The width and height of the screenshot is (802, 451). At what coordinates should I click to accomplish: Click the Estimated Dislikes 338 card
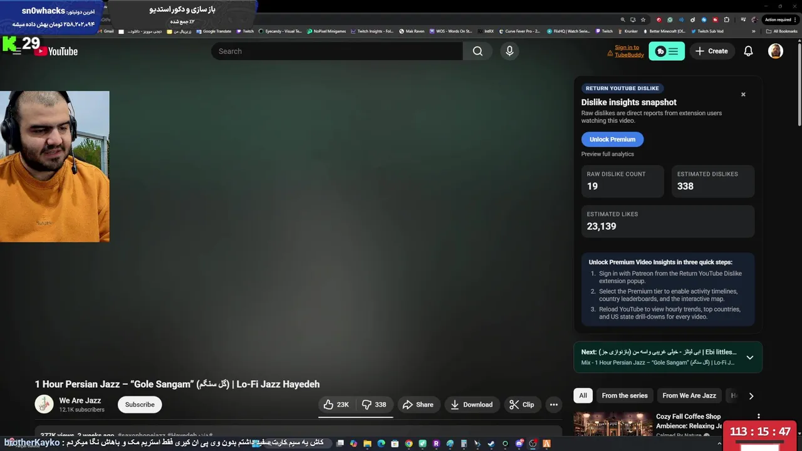point(713,181)
